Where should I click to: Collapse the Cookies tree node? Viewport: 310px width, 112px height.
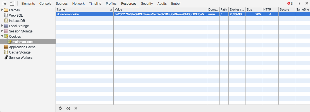(x=2, y=36)
